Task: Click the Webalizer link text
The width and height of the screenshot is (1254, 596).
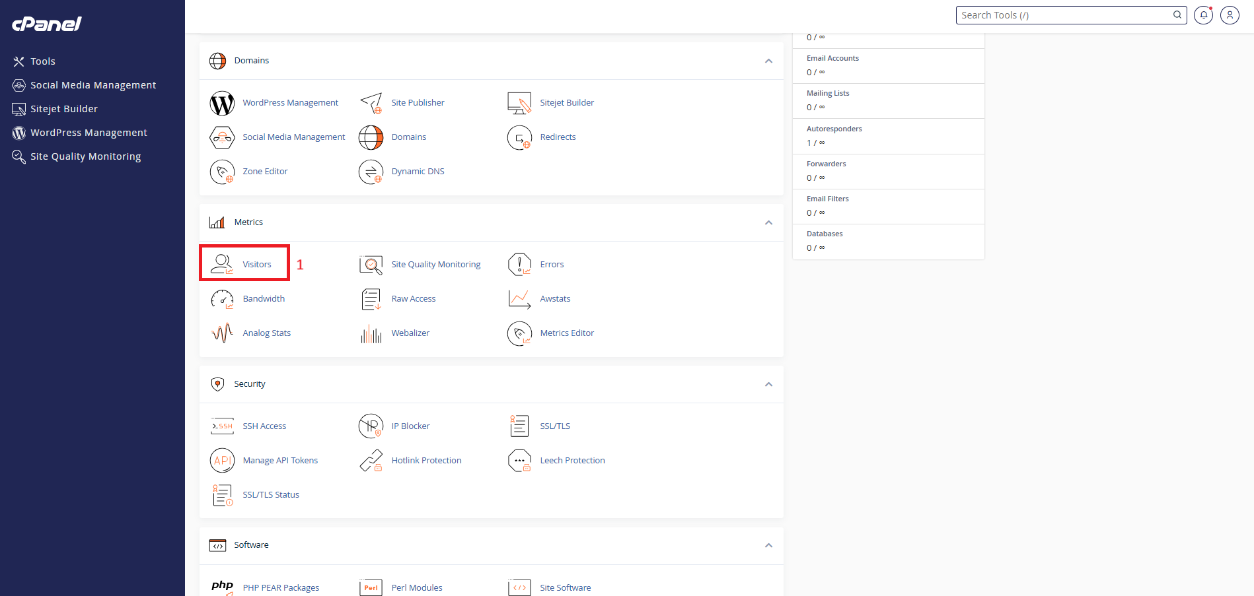Action: click(410, 333)
